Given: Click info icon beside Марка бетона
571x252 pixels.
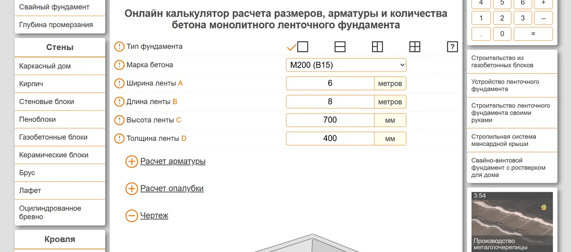Looking at the screenshot, I should 119,65.
